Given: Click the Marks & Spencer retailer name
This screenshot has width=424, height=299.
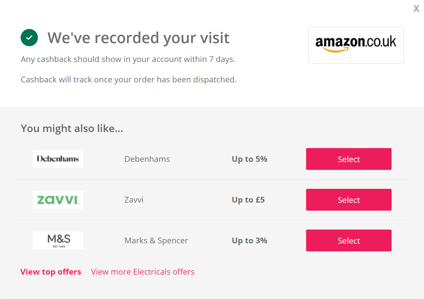Looking at the screenshot, I should point(156,240).
